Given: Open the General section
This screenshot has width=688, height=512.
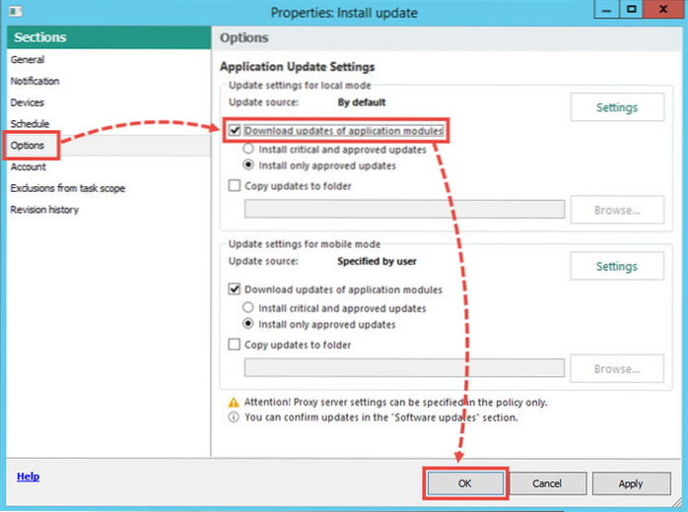Looking at the screenshot, I should 27,60.
